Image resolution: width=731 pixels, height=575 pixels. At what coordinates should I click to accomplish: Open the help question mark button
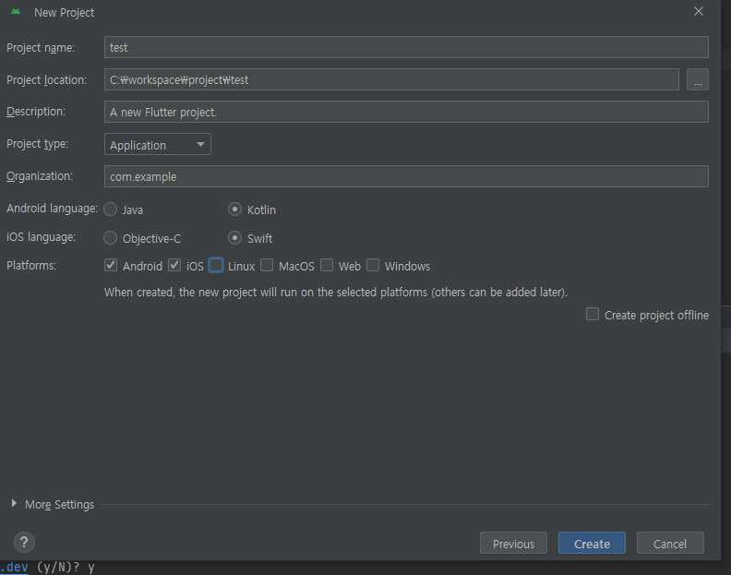(24, 543)
